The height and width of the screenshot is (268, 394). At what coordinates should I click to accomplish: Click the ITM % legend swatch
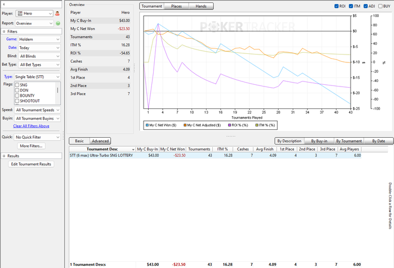pyautogui.click(x=257, y=125)
